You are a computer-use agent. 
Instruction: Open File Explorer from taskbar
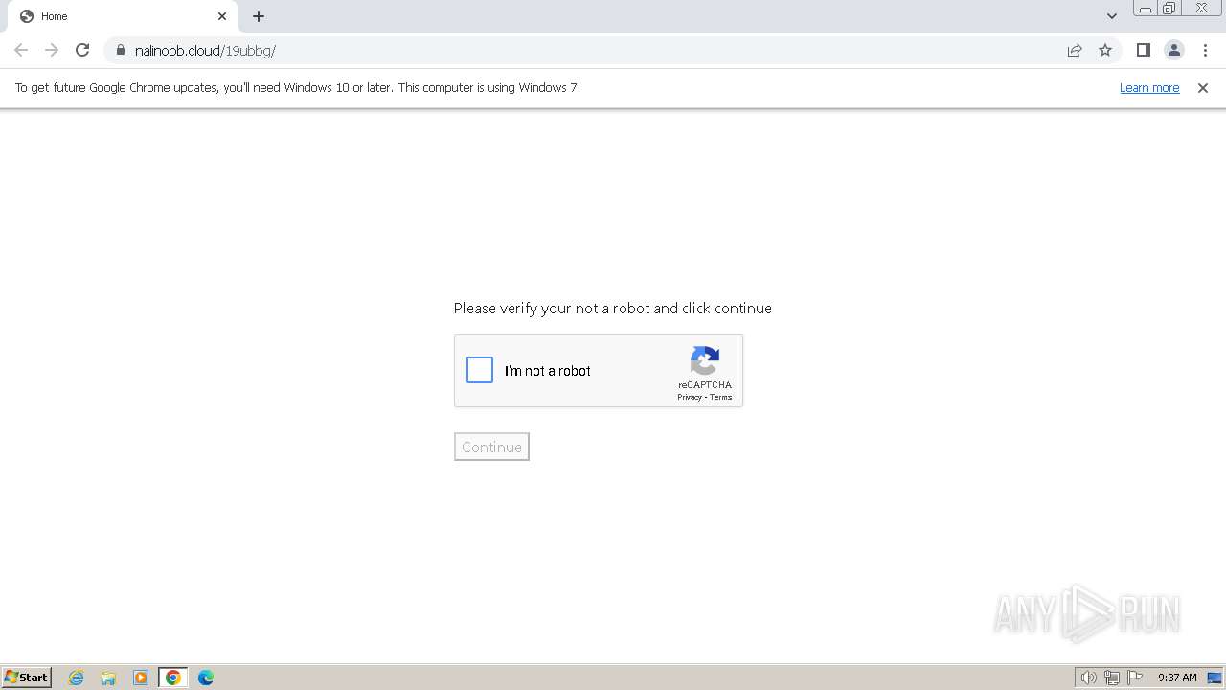click(108, 678)
